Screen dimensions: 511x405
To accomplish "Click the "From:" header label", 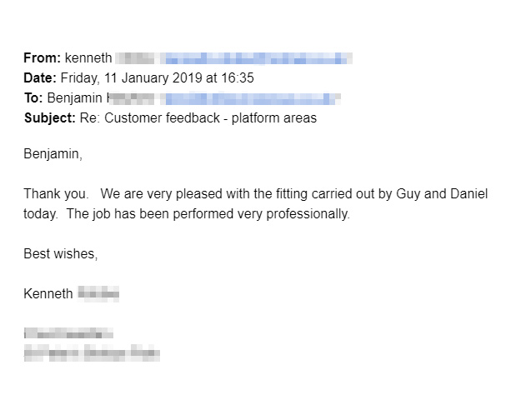I will pyautogui.click(x=42, y=58).
